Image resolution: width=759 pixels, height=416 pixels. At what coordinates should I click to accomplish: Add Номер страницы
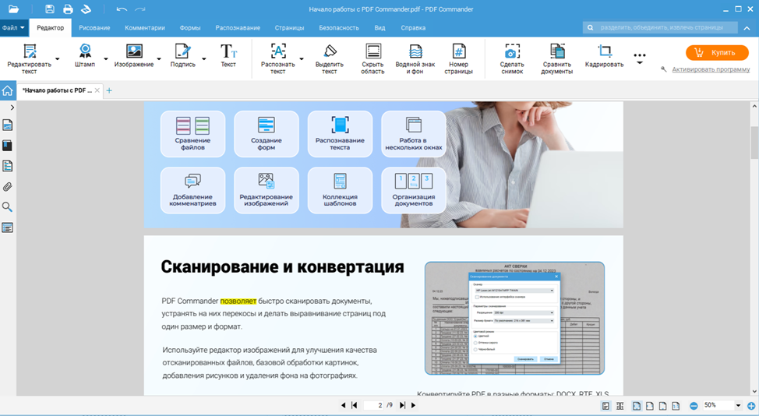458,58
